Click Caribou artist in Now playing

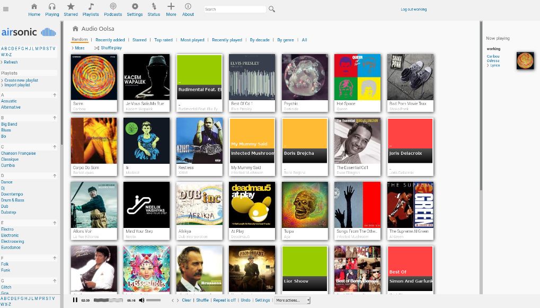coord(493,56)
